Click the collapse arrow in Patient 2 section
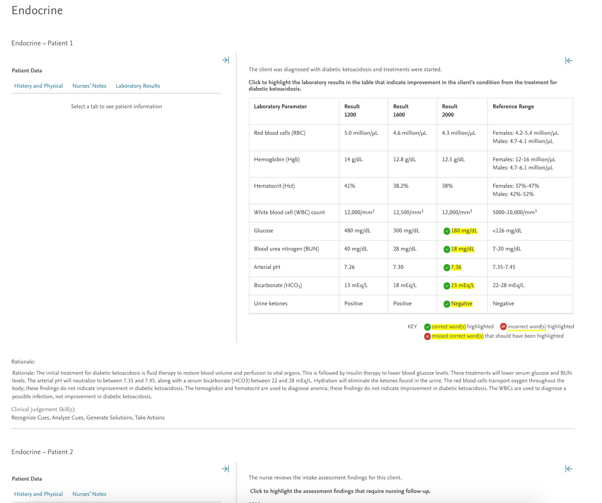 [569, 468]
